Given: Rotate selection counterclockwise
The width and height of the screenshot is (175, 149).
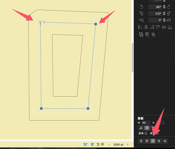Looking at the screenshot, I should [142, 7].
